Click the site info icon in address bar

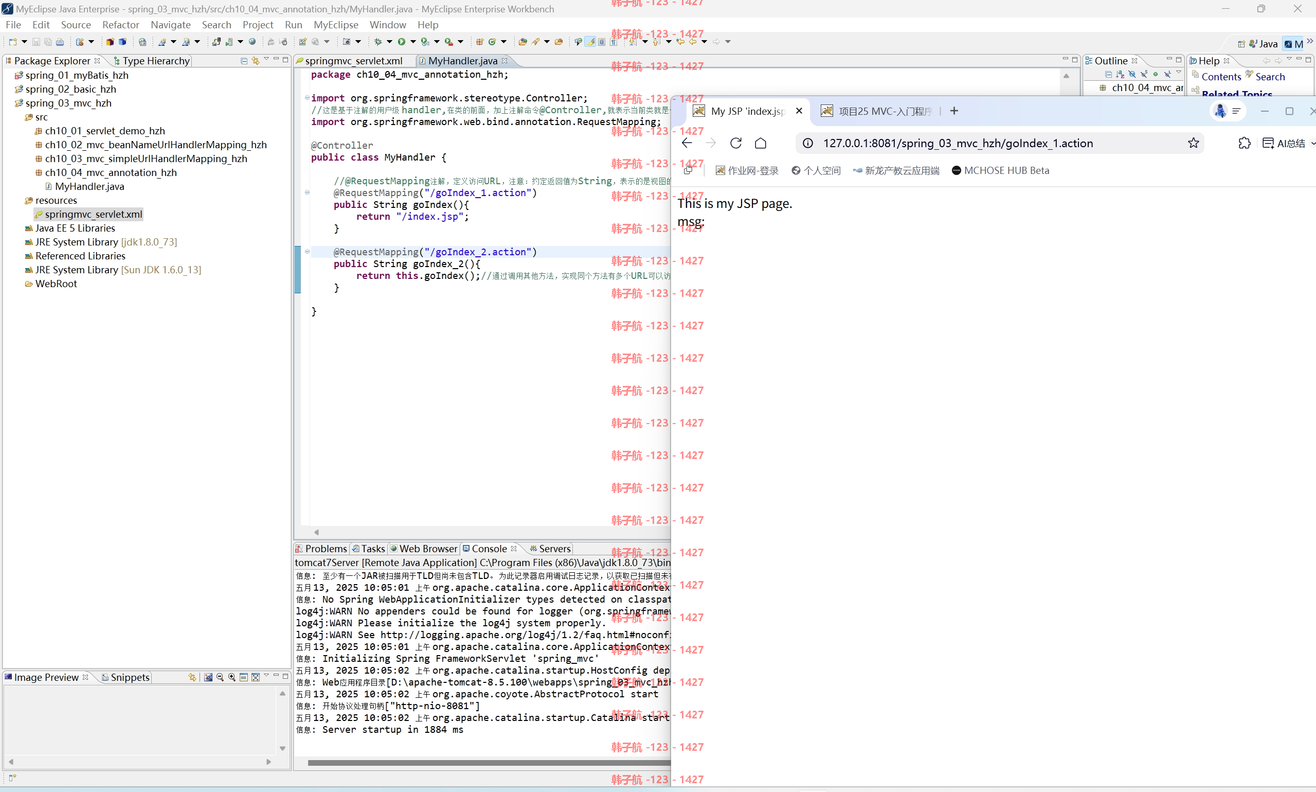click(808, 143)
